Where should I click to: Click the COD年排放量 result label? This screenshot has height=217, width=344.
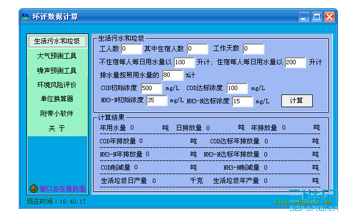coord(118,141)
